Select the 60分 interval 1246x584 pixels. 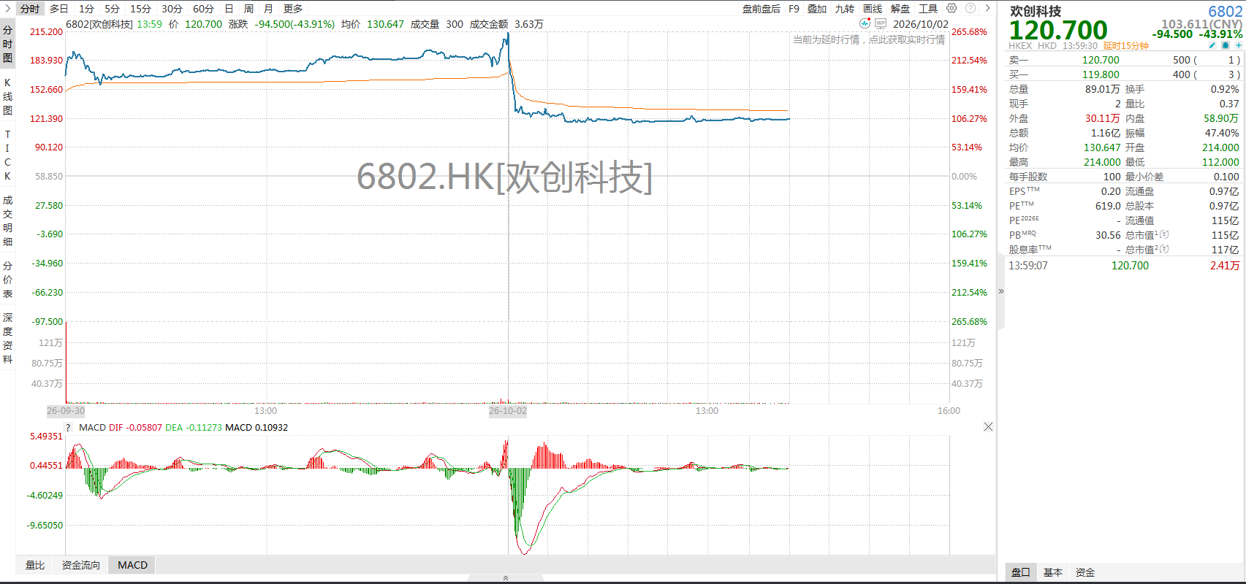(203, 9)
